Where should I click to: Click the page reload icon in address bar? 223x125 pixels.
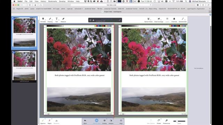click(x=151, y=5)
